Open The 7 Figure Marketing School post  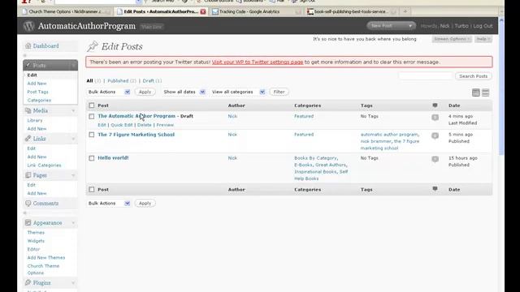point(136,135)
